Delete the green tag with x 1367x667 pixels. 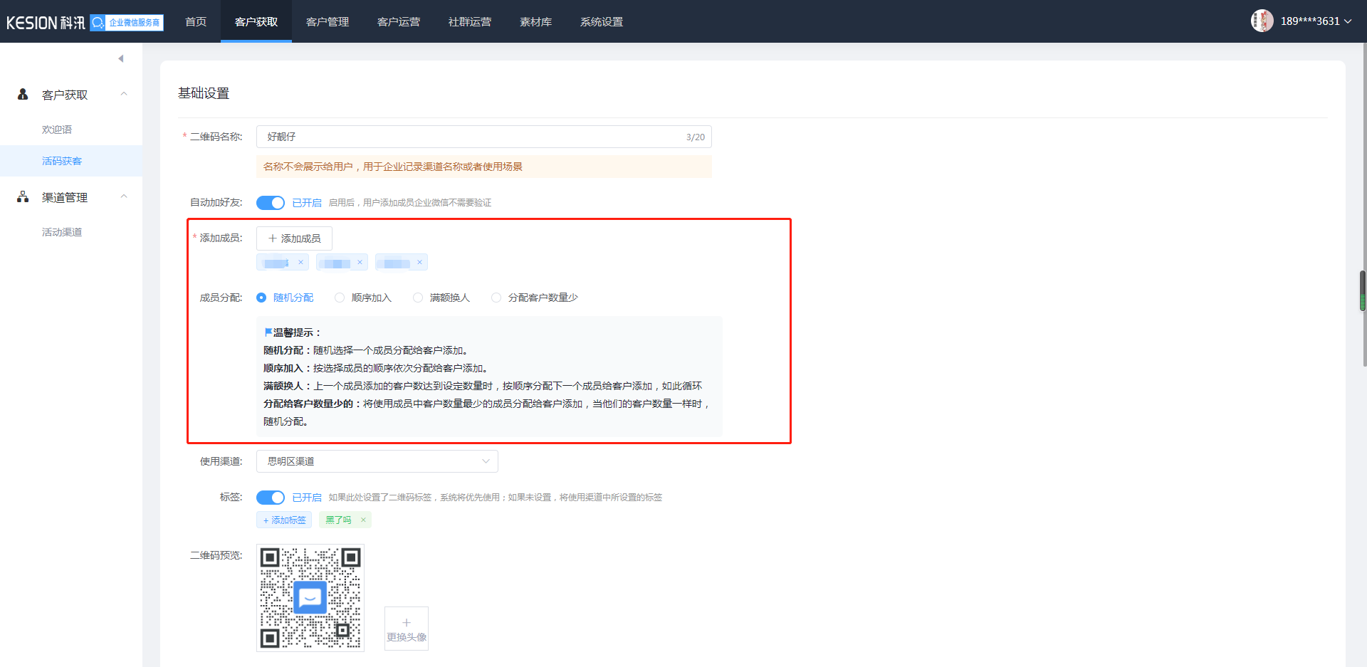363,520
